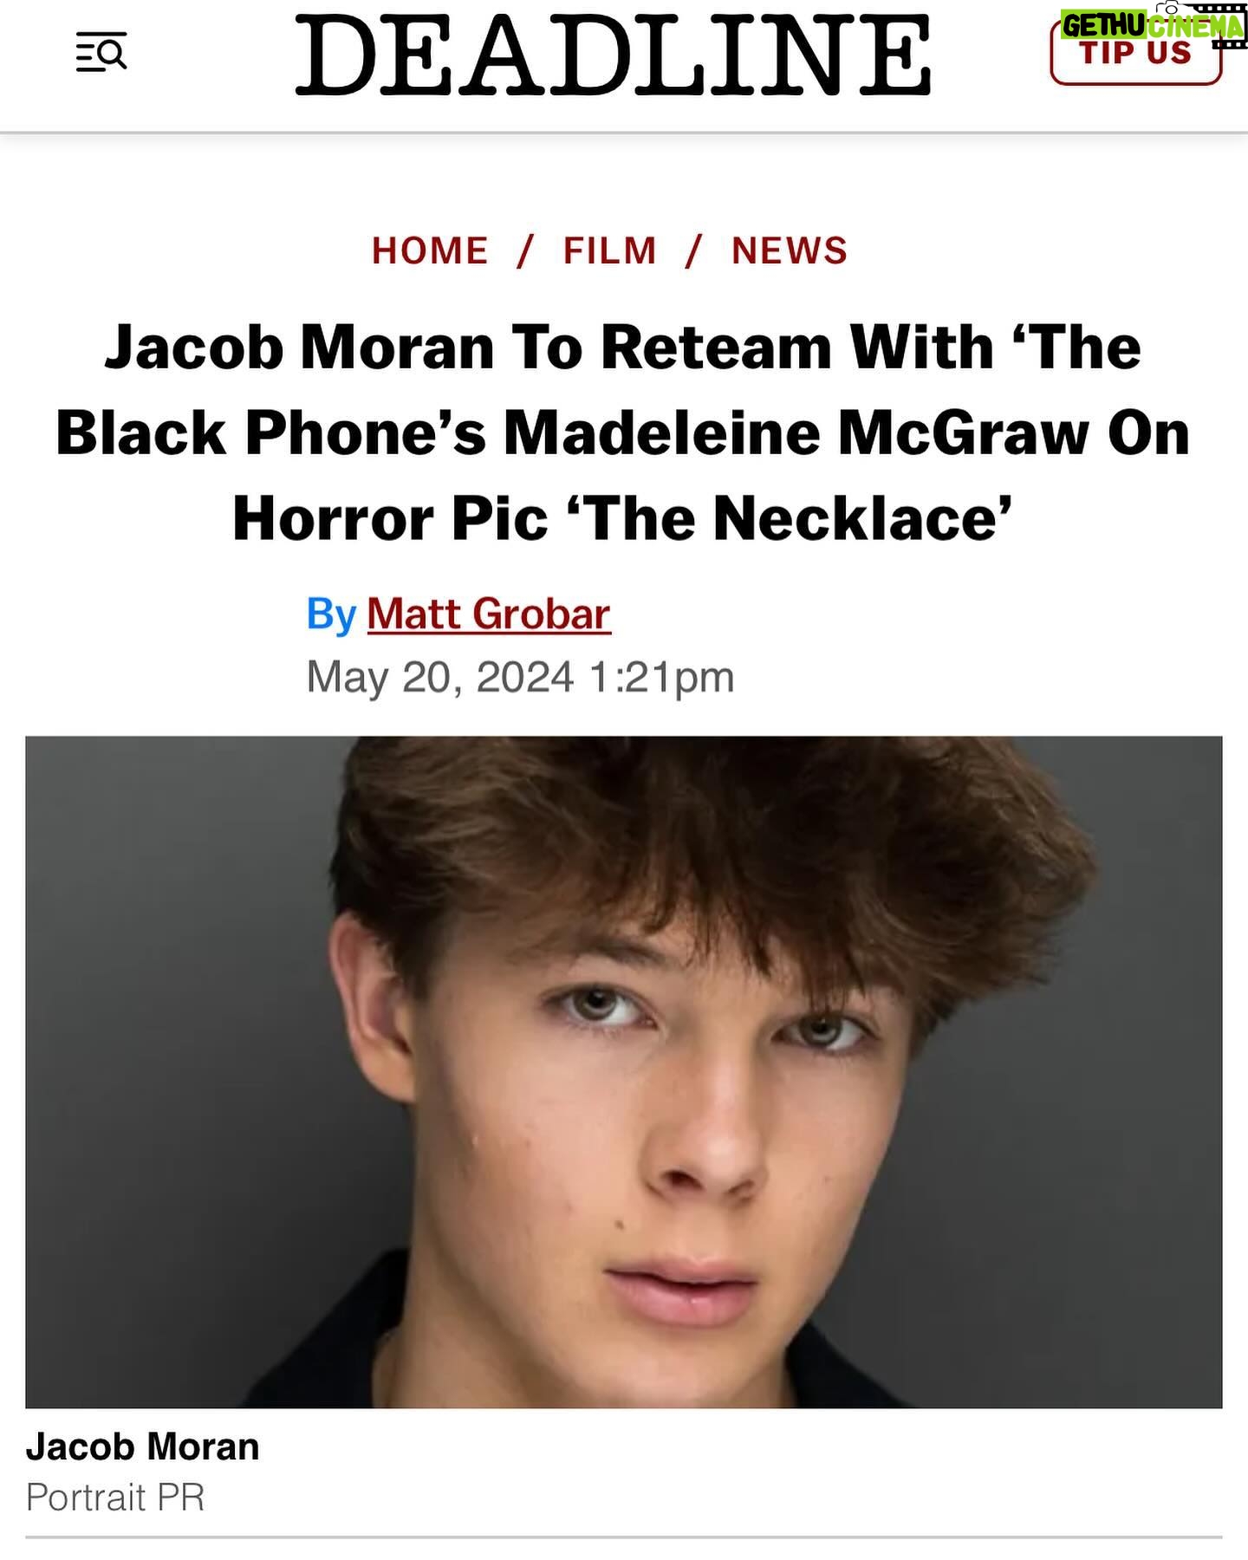Click the DEADLINE logo
1248x1560 pixels.
[613, 54]
